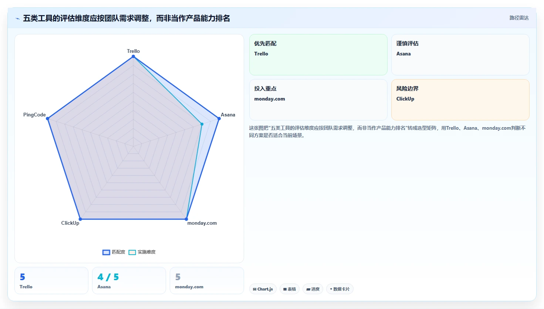Viewport: 544px width, 309px height.
Task: Open the 谨慎评估 Asana card
Action: coord(460,55)
